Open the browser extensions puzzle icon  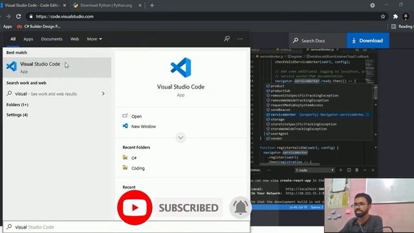(395, 16)
